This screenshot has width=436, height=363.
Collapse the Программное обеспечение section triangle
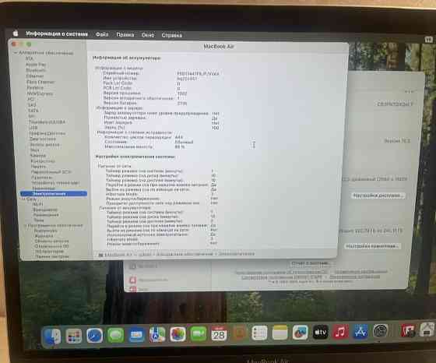25,225
